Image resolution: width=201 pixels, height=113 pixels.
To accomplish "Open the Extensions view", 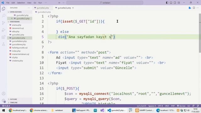I will pyautogui.click(x=3, y=37).
